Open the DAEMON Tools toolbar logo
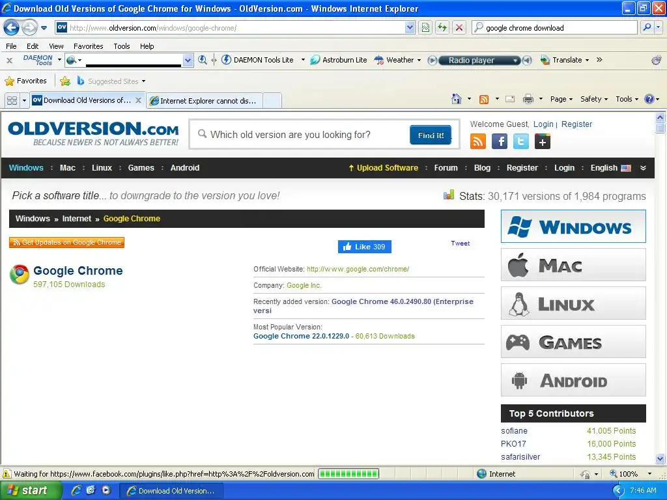The width and height of the screenshot is (667, 500). pos(38,60)
